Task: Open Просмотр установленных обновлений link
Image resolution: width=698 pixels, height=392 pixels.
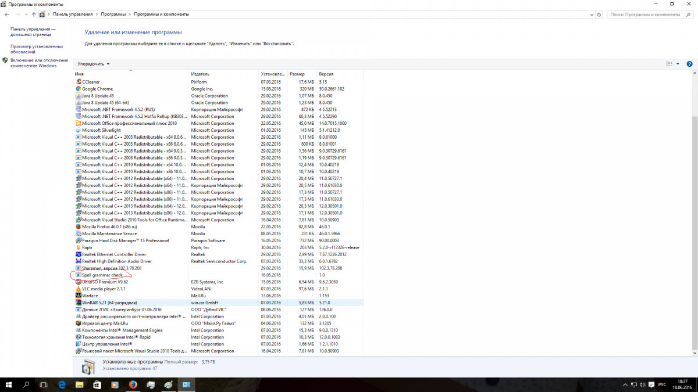Action: pyautogui.click(x=37, y=49)
